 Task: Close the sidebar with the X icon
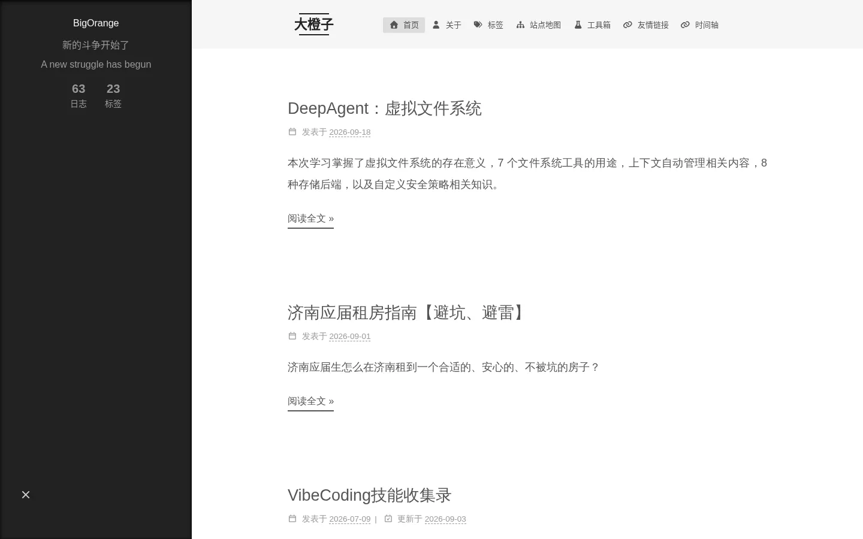click(x=26, y=495)
